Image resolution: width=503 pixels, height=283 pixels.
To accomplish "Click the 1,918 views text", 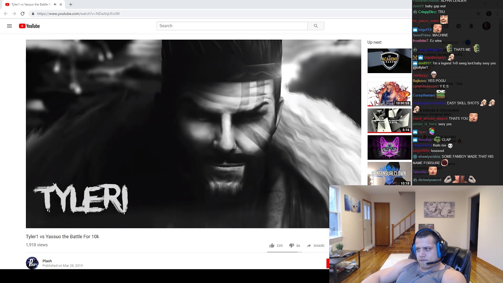I will (37, 245).
